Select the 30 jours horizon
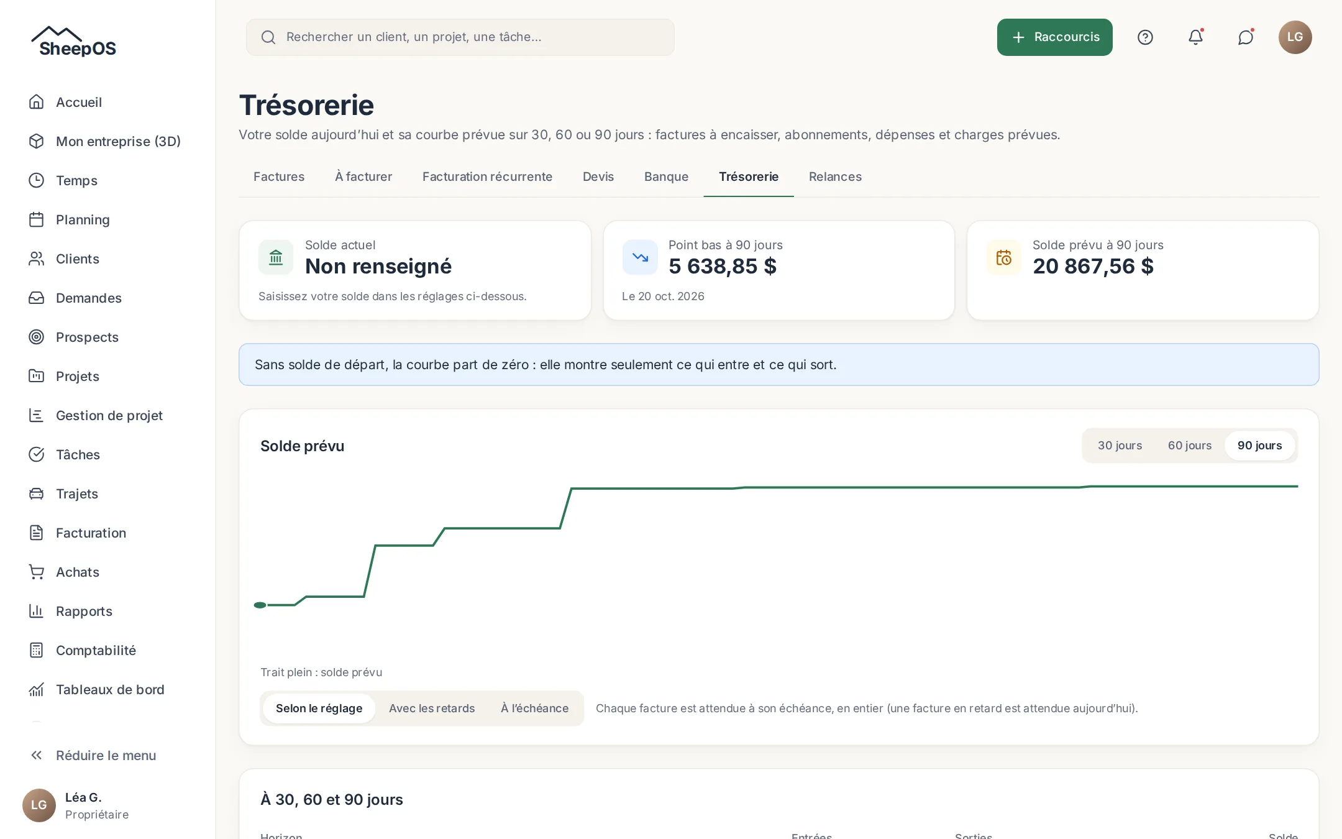Screen dimensions: 1342x839 pos(1120,446)
